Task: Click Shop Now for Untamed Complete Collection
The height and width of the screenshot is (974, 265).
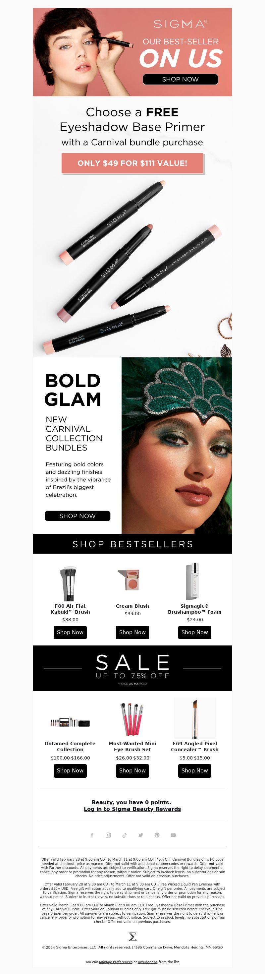Action: click(x=70, y=770)
